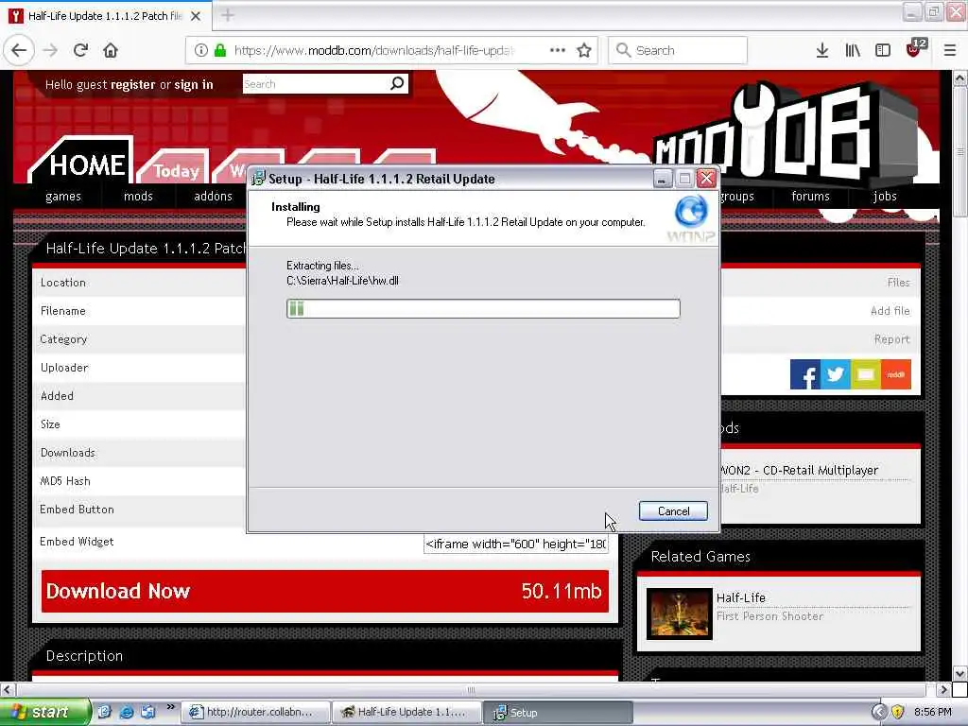Go to mods navigation item
This screenshot has height=726, width=968.
(x=138, y=197)
